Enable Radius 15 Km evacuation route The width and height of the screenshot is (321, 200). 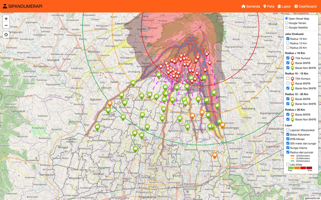(x=288, y=43)
